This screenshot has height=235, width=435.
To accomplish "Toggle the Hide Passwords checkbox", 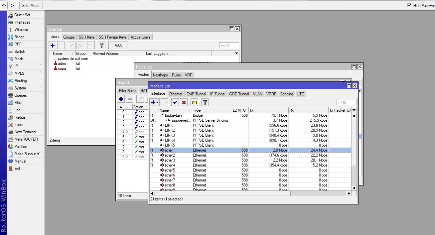I will (410, 6).
